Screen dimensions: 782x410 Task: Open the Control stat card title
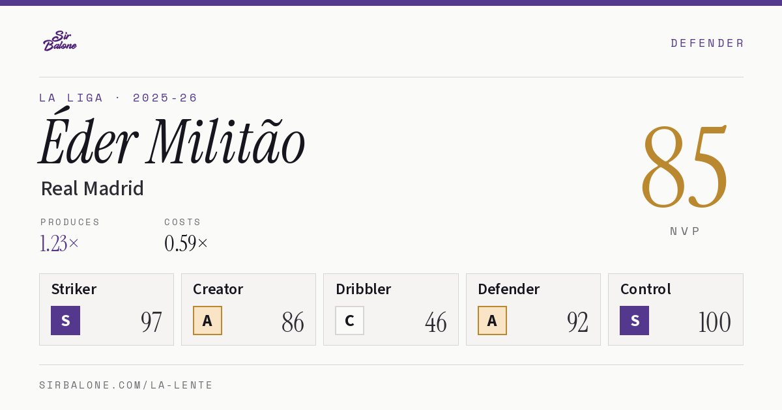[645, 289]
